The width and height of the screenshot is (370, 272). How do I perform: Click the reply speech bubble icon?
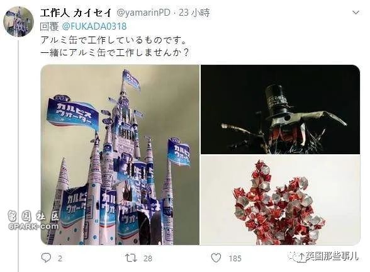pyautogui.click(x=46, y=258)
